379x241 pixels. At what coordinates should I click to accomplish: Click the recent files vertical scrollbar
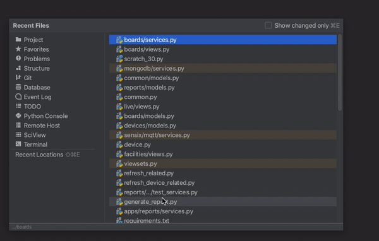tap(340, 73)
